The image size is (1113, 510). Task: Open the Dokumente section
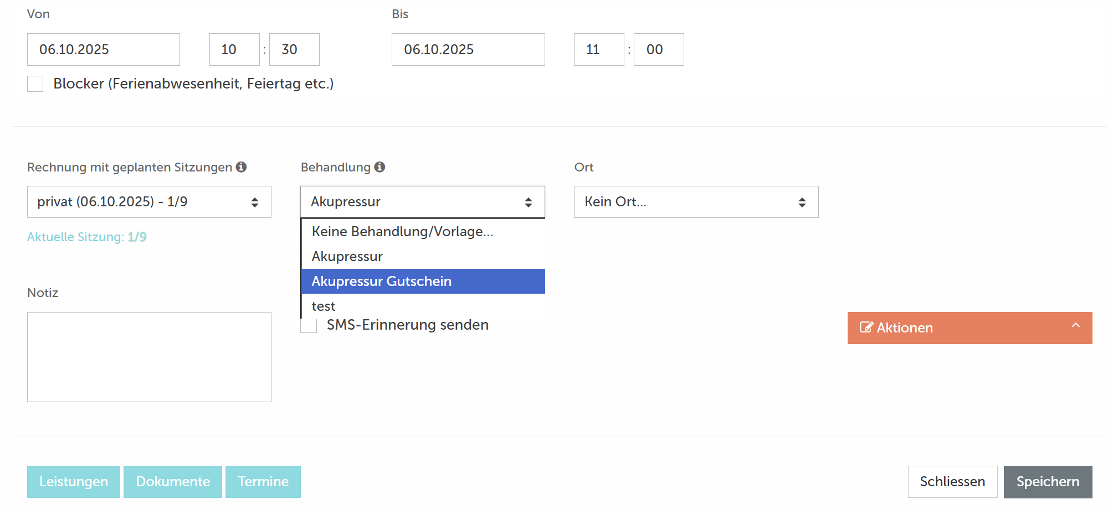pos(172,481)
